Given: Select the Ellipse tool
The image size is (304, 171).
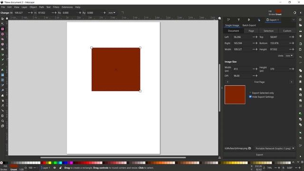Looking at the screenshot, I should coord(2,34).
